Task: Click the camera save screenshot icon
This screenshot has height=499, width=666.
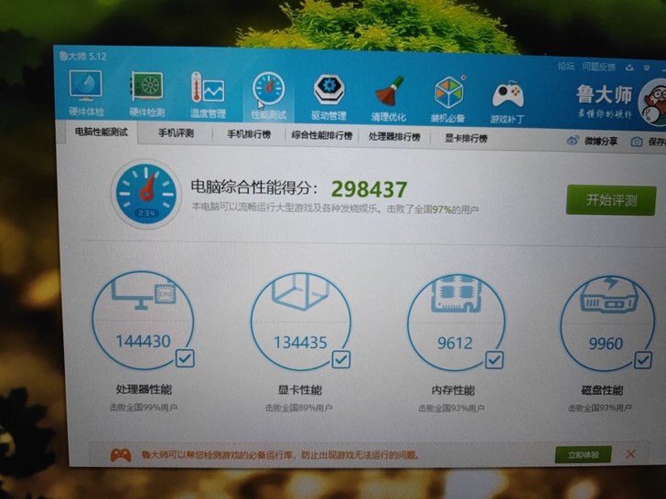Action: click(637, 142)
